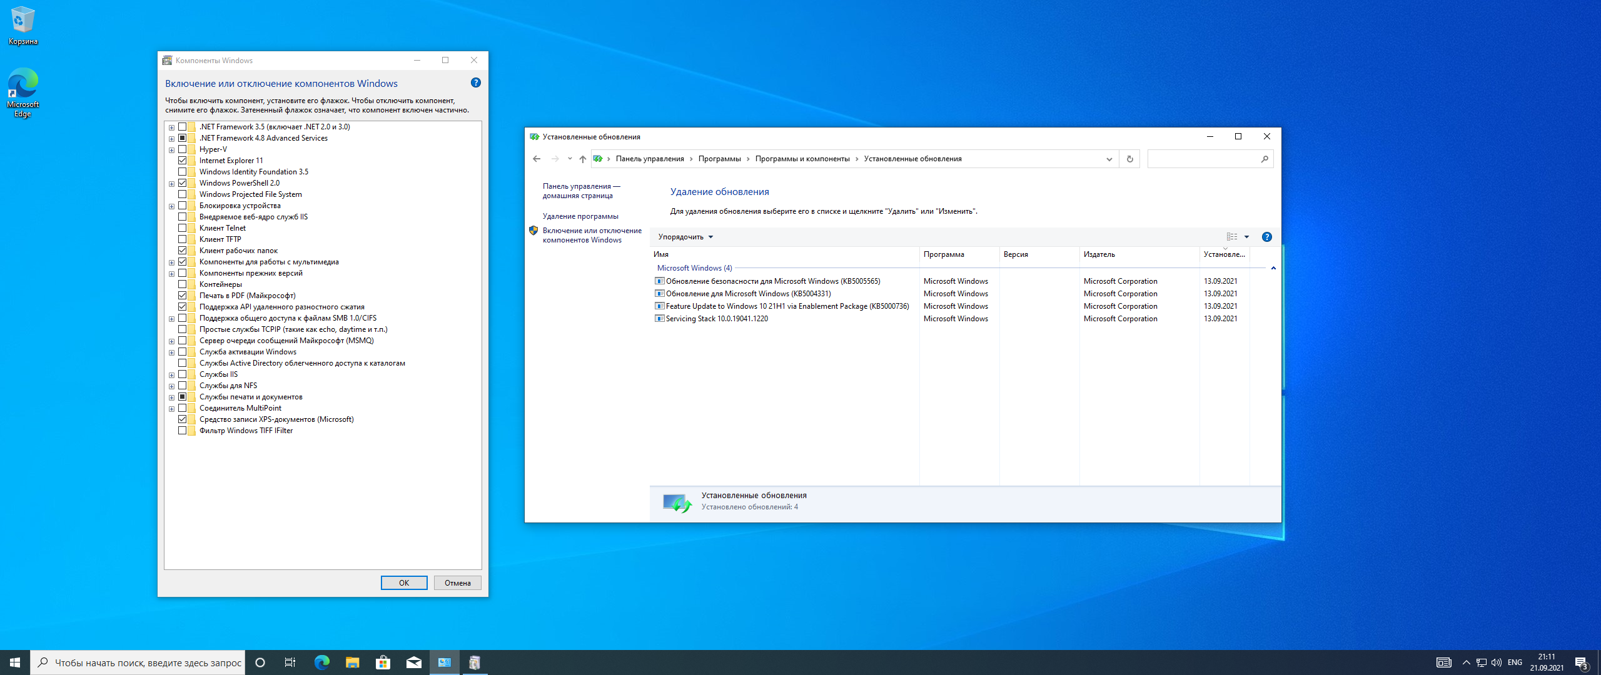
Task: Sort by Программа column header
Action: 959,254
